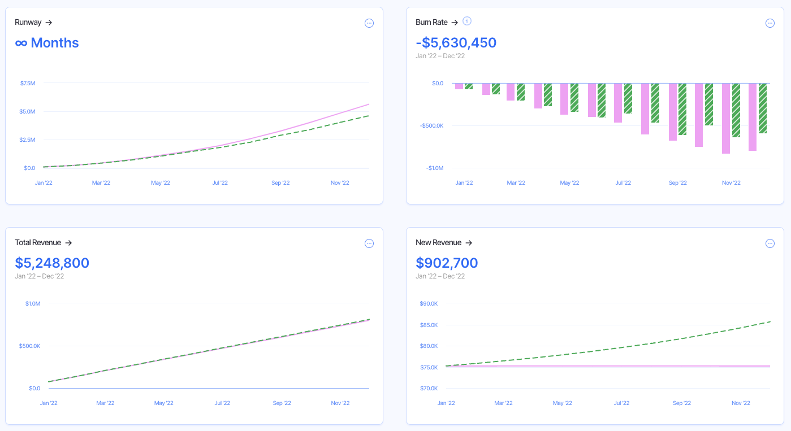The image size is (791, 431).
Task: Click the arrow next to Runway title
Action: pyautogui.click(x=49, y=23)
